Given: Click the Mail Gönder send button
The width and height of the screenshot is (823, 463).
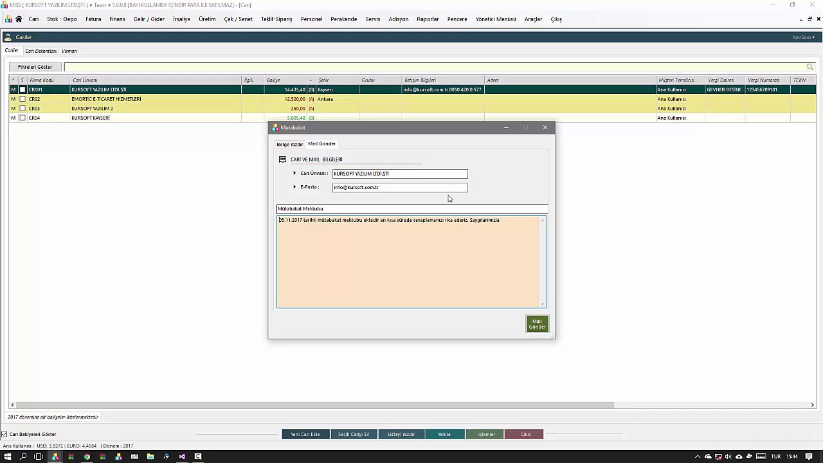Looking at the screenshot, I should pyautogui.click(x=537, y=324).
